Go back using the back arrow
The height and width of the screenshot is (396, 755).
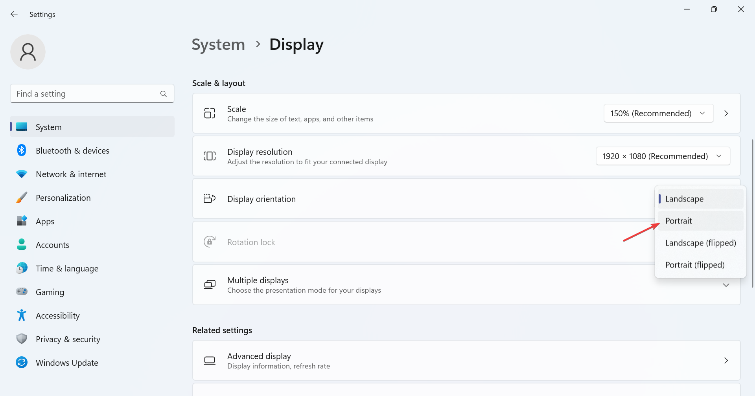click(14, 14)
